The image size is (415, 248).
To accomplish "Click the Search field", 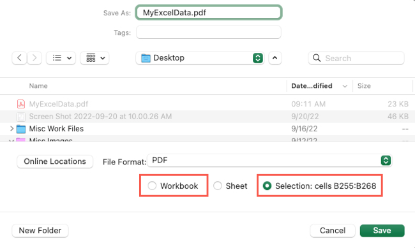I will (356, 58).
